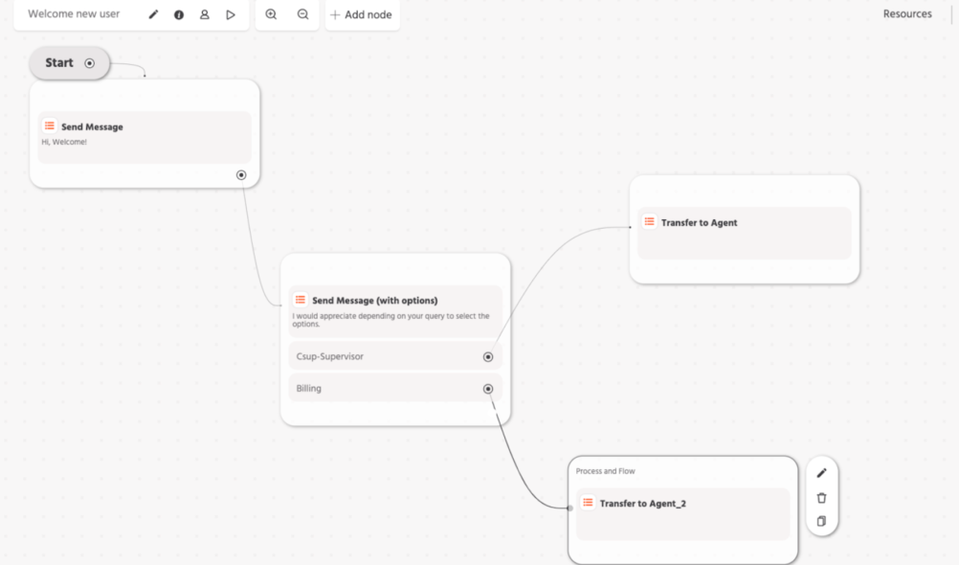This screenshot has height=565, width=959.
Task: Select the Billing option connector
Action: (x=488, y=389)
